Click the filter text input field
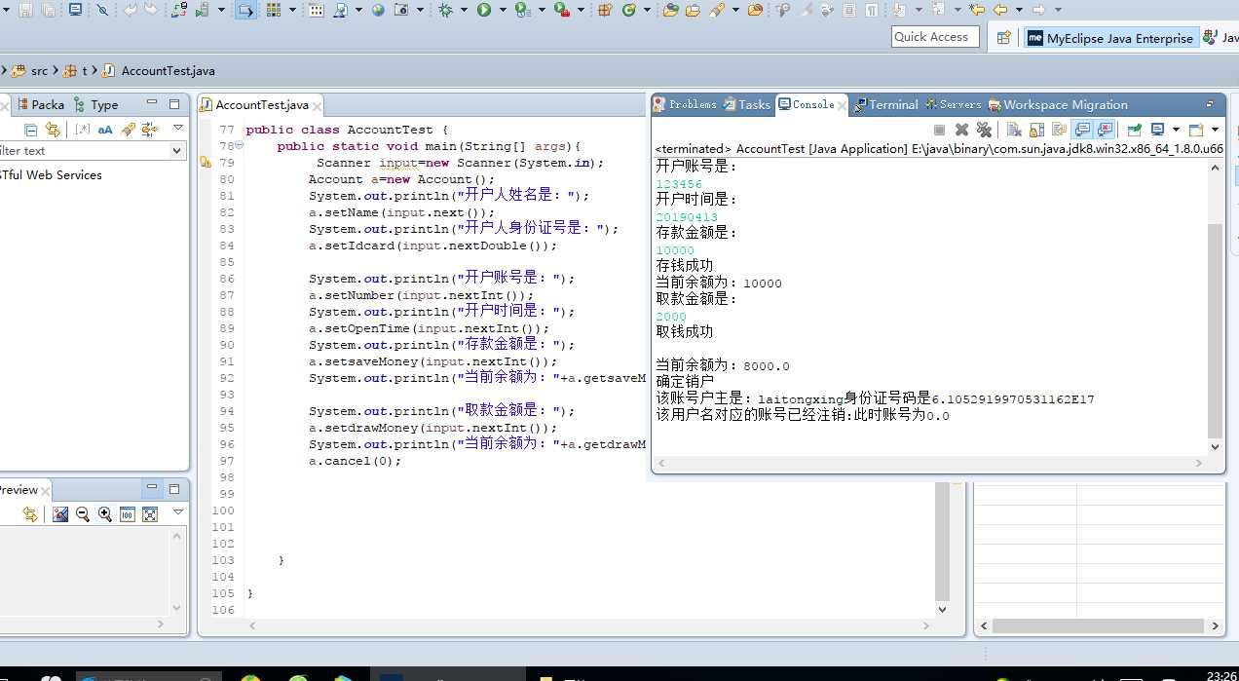The height and width of the screenshot is (681, 1239). point(85,151)
